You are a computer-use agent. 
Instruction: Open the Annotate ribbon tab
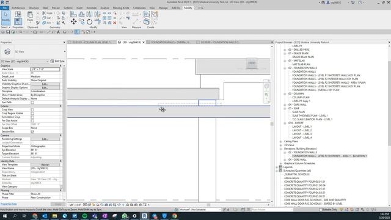[92, 8]
